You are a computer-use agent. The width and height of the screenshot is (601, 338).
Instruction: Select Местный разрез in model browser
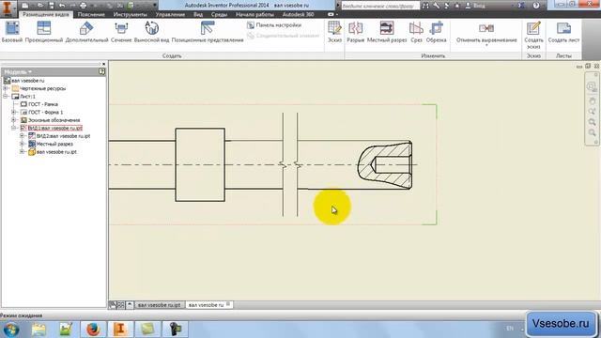pyautogui.click(x=51, y=144)
